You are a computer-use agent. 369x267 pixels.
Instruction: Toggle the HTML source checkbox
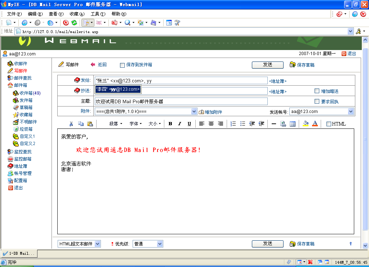click(329, 124)
